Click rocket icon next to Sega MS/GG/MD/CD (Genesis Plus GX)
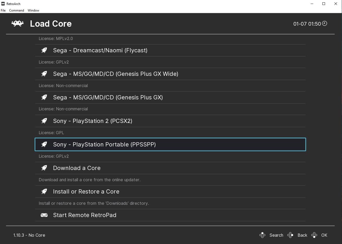Image resolution: width=342 pixels, height=244 pixels. (44, 97)
